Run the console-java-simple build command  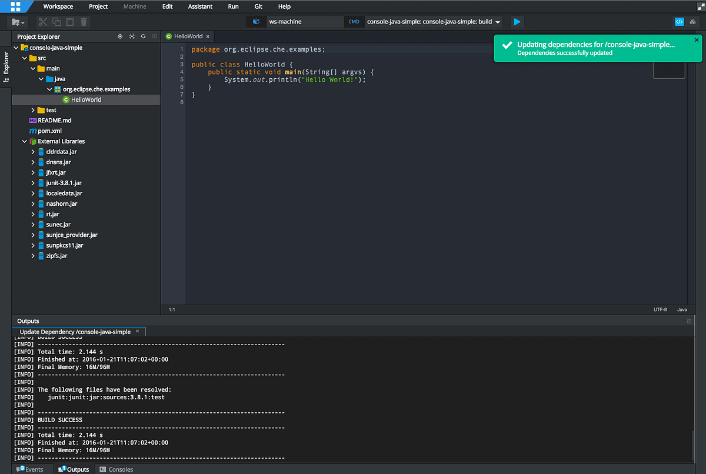point(517,21)
